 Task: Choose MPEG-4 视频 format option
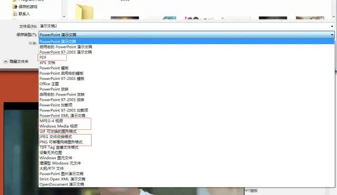click(186, 121)
